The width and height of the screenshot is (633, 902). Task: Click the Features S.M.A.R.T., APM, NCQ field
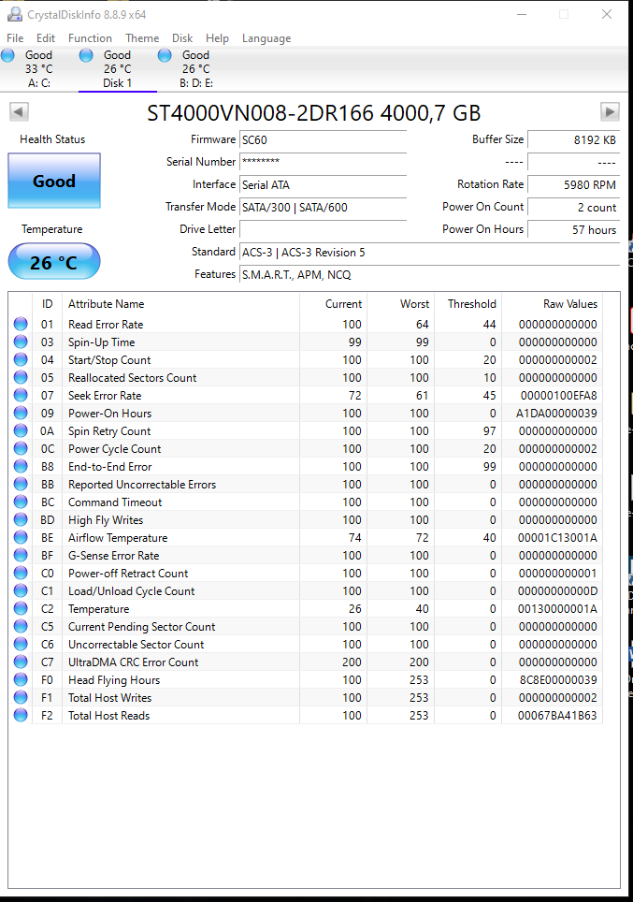click(x=430, y=274)
